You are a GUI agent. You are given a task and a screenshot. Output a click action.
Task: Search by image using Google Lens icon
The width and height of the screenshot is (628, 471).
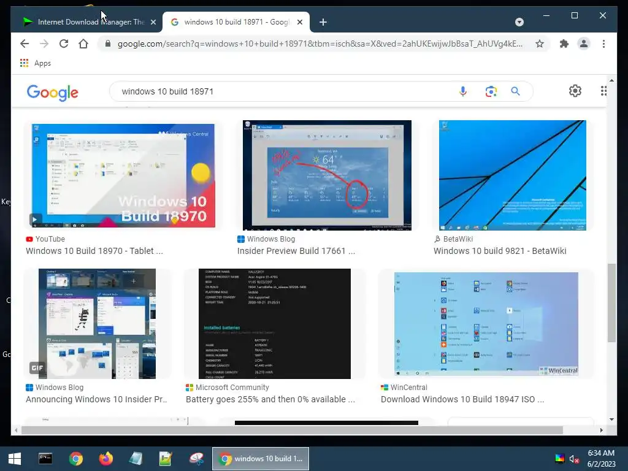point(491,91)
